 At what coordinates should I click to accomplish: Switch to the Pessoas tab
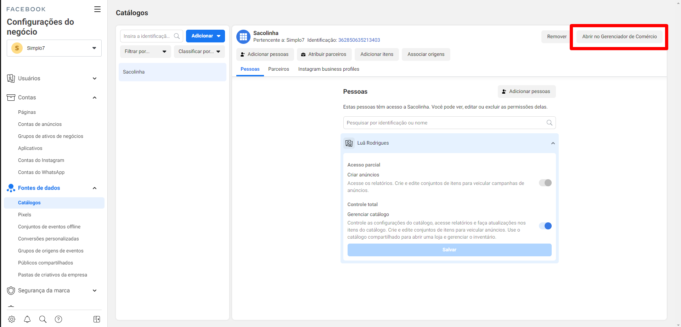250,69
